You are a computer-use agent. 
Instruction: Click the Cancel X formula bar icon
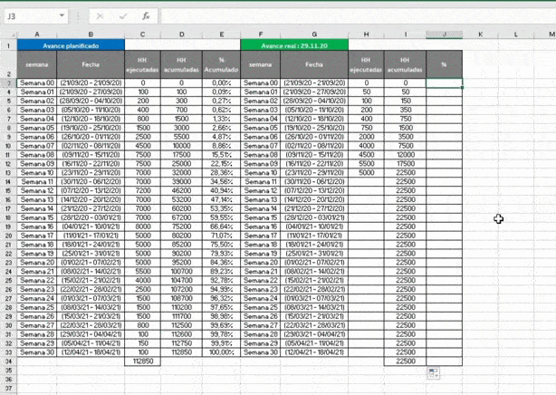point(100,16)
